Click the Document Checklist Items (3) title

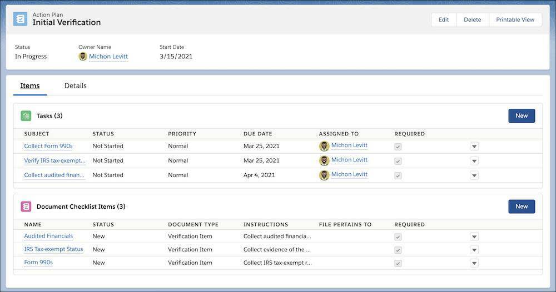click(81, 207)
